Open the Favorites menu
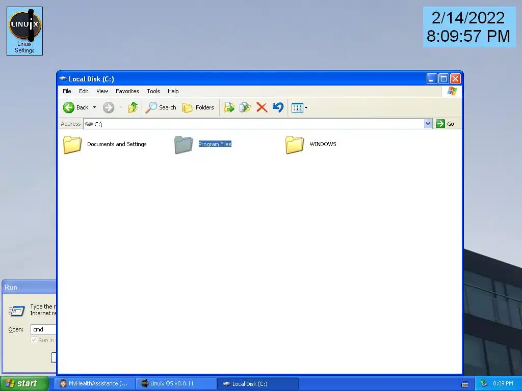522x391 pixels. 127,91
